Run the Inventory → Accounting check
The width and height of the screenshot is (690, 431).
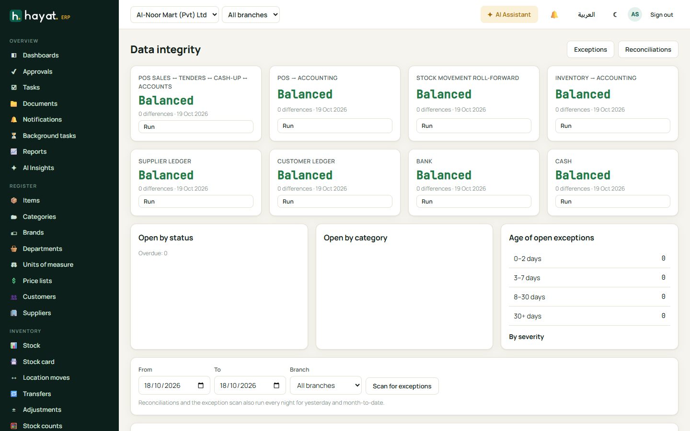(613, 126)
